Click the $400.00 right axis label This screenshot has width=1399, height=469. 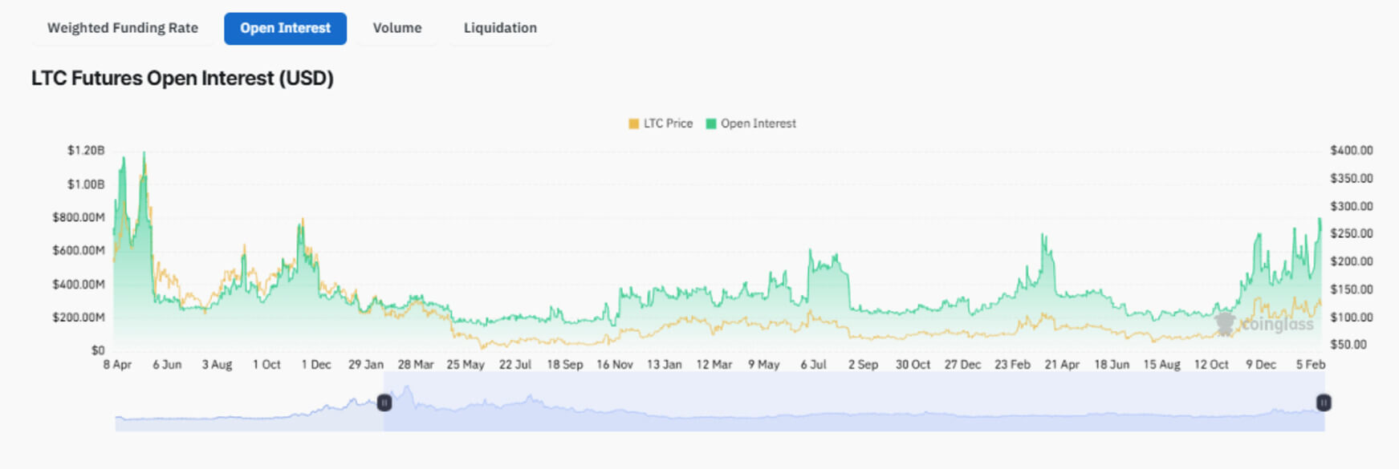pyautogui.click(x=1351, y=151)
